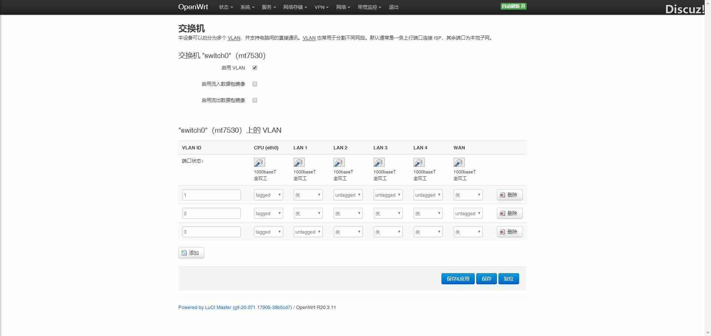Open the LuCI Master powered-by link
711x336 pixels.
coord(235,307)
